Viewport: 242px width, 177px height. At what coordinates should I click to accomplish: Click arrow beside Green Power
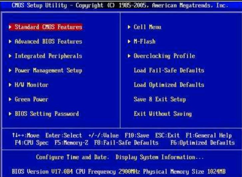(10, 99)
